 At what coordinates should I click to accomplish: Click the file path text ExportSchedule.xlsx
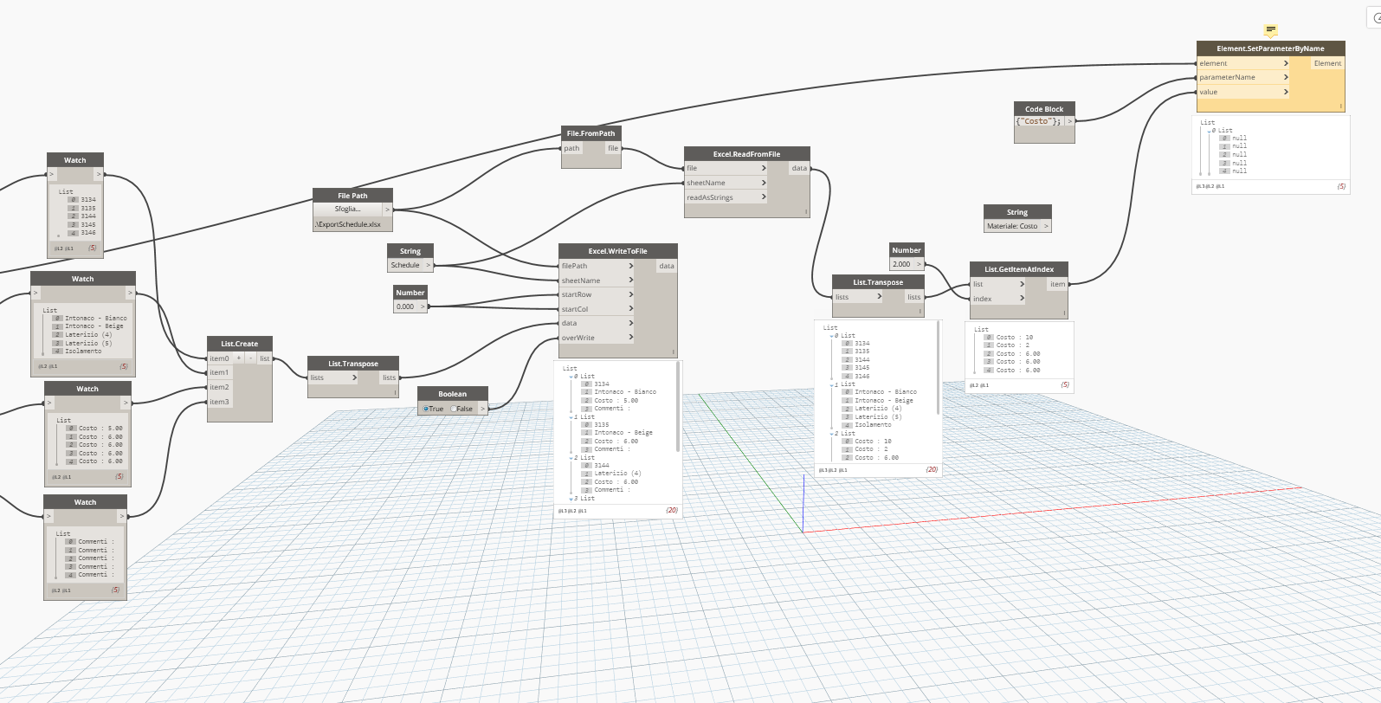(x=348, y=224)
